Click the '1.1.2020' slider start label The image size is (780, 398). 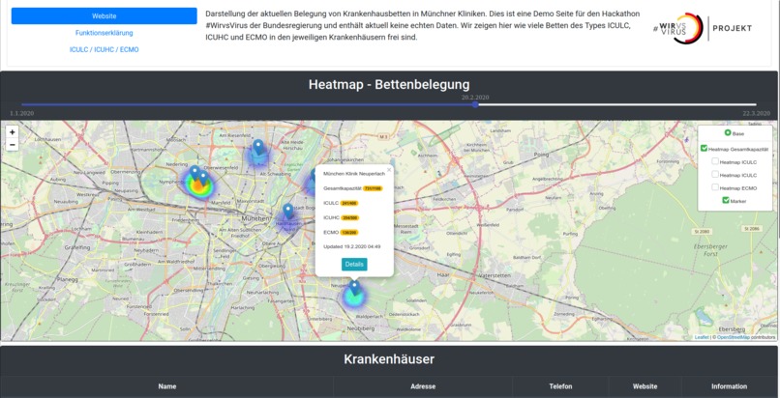click(x=22, y=114)
